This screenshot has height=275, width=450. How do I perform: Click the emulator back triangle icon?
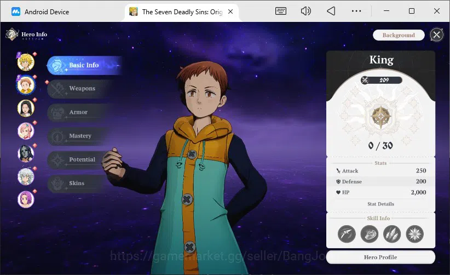tap(331, 11)
